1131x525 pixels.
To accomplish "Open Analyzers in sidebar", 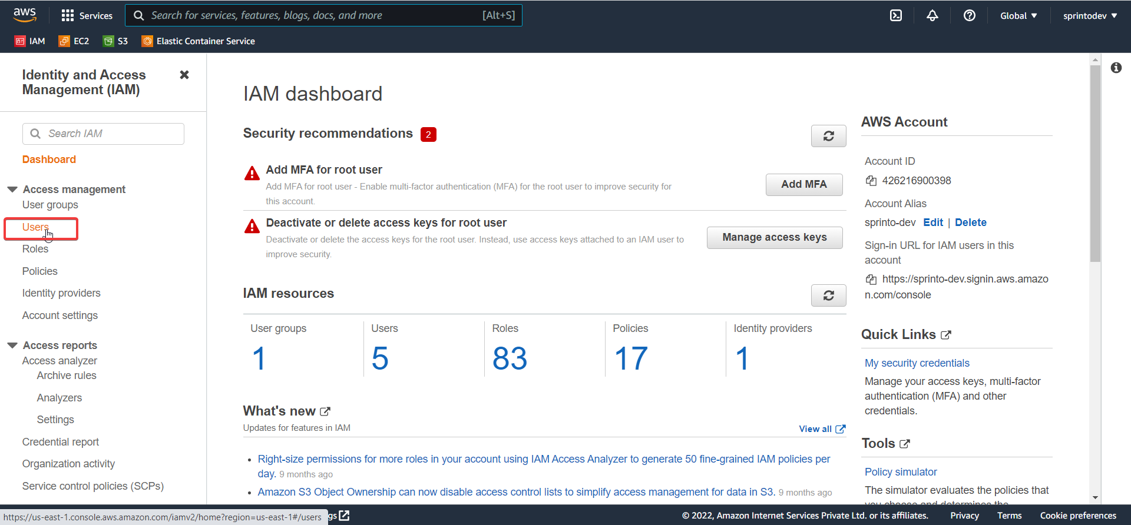I will pos(59,398).
